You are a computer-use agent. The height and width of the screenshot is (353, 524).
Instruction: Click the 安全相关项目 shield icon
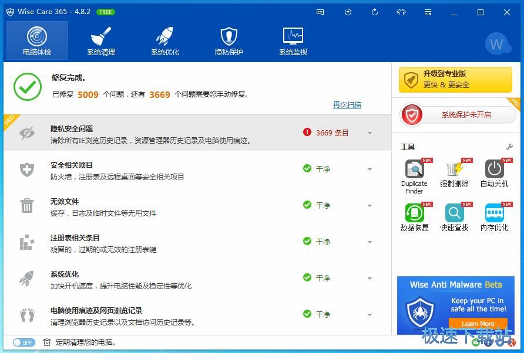(27, 169)
